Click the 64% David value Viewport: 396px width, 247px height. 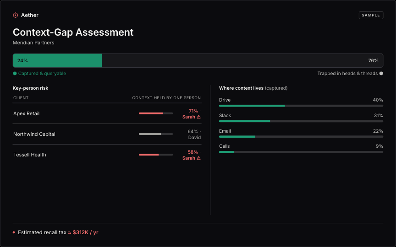coord(194,134)
